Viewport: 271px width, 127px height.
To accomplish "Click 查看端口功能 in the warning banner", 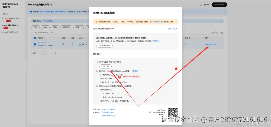I will click(x=168, y=22).
